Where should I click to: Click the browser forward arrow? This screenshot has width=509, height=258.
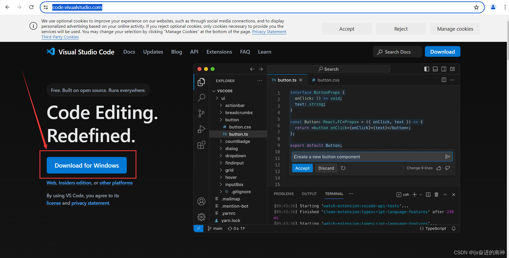click(19, 7)
